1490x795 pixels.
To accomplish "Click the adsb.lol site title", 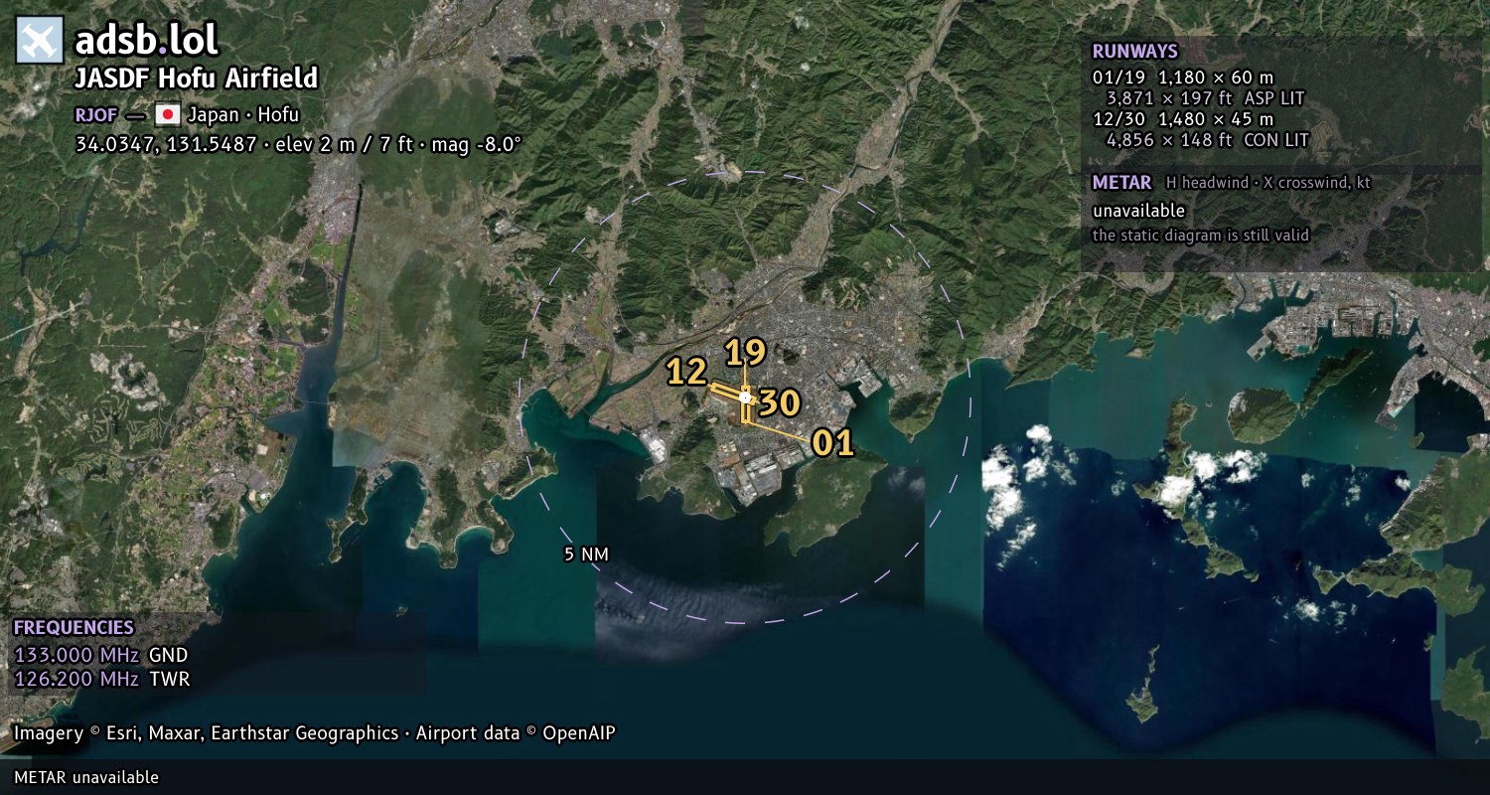I will point(146,41).
